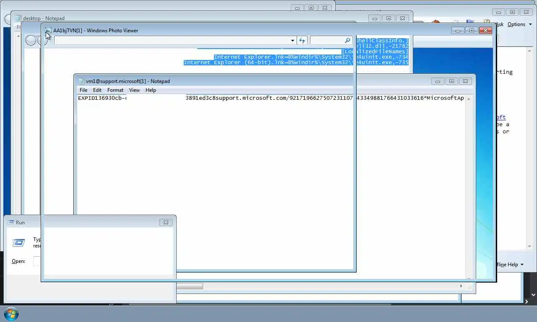537x322 pixels.
Task: Open the File menu in vm1@support.microsoft Notepad
Action: coord(83,90)
